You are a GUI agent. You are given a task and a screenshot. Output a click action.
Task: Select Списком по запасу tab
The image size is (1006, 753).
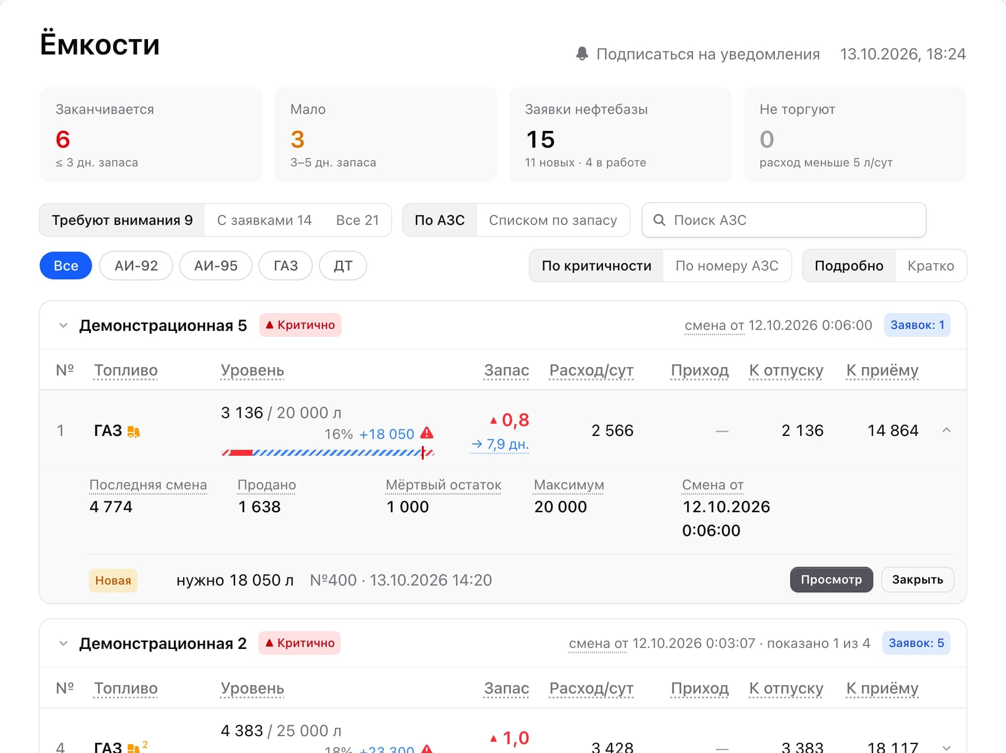(x=553, y=220)
